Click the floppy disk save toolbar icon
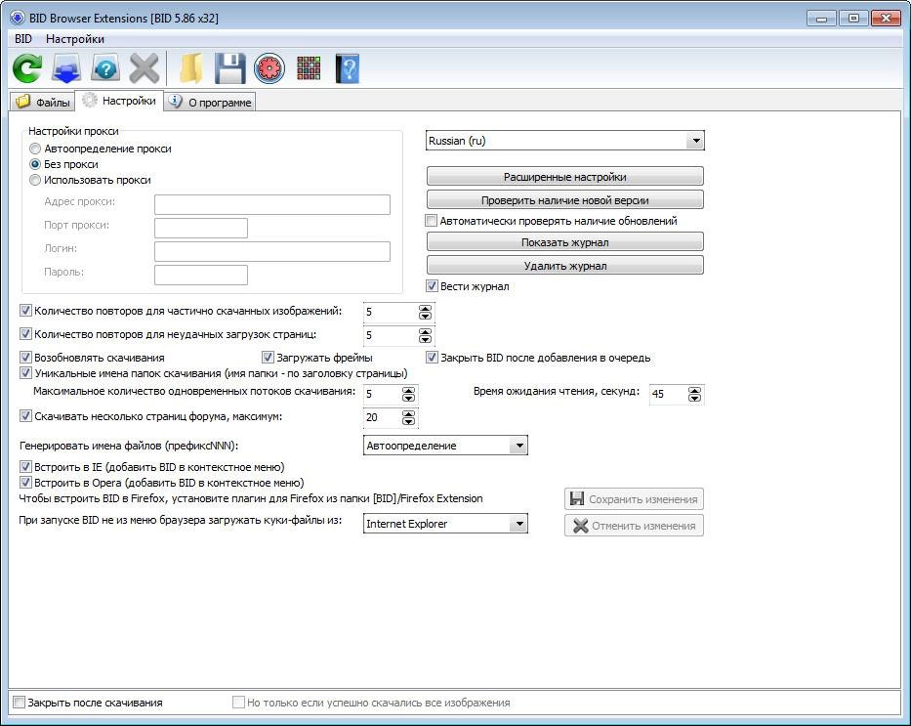The width and height of the screenshot is (911, 726). pos(230,68)
